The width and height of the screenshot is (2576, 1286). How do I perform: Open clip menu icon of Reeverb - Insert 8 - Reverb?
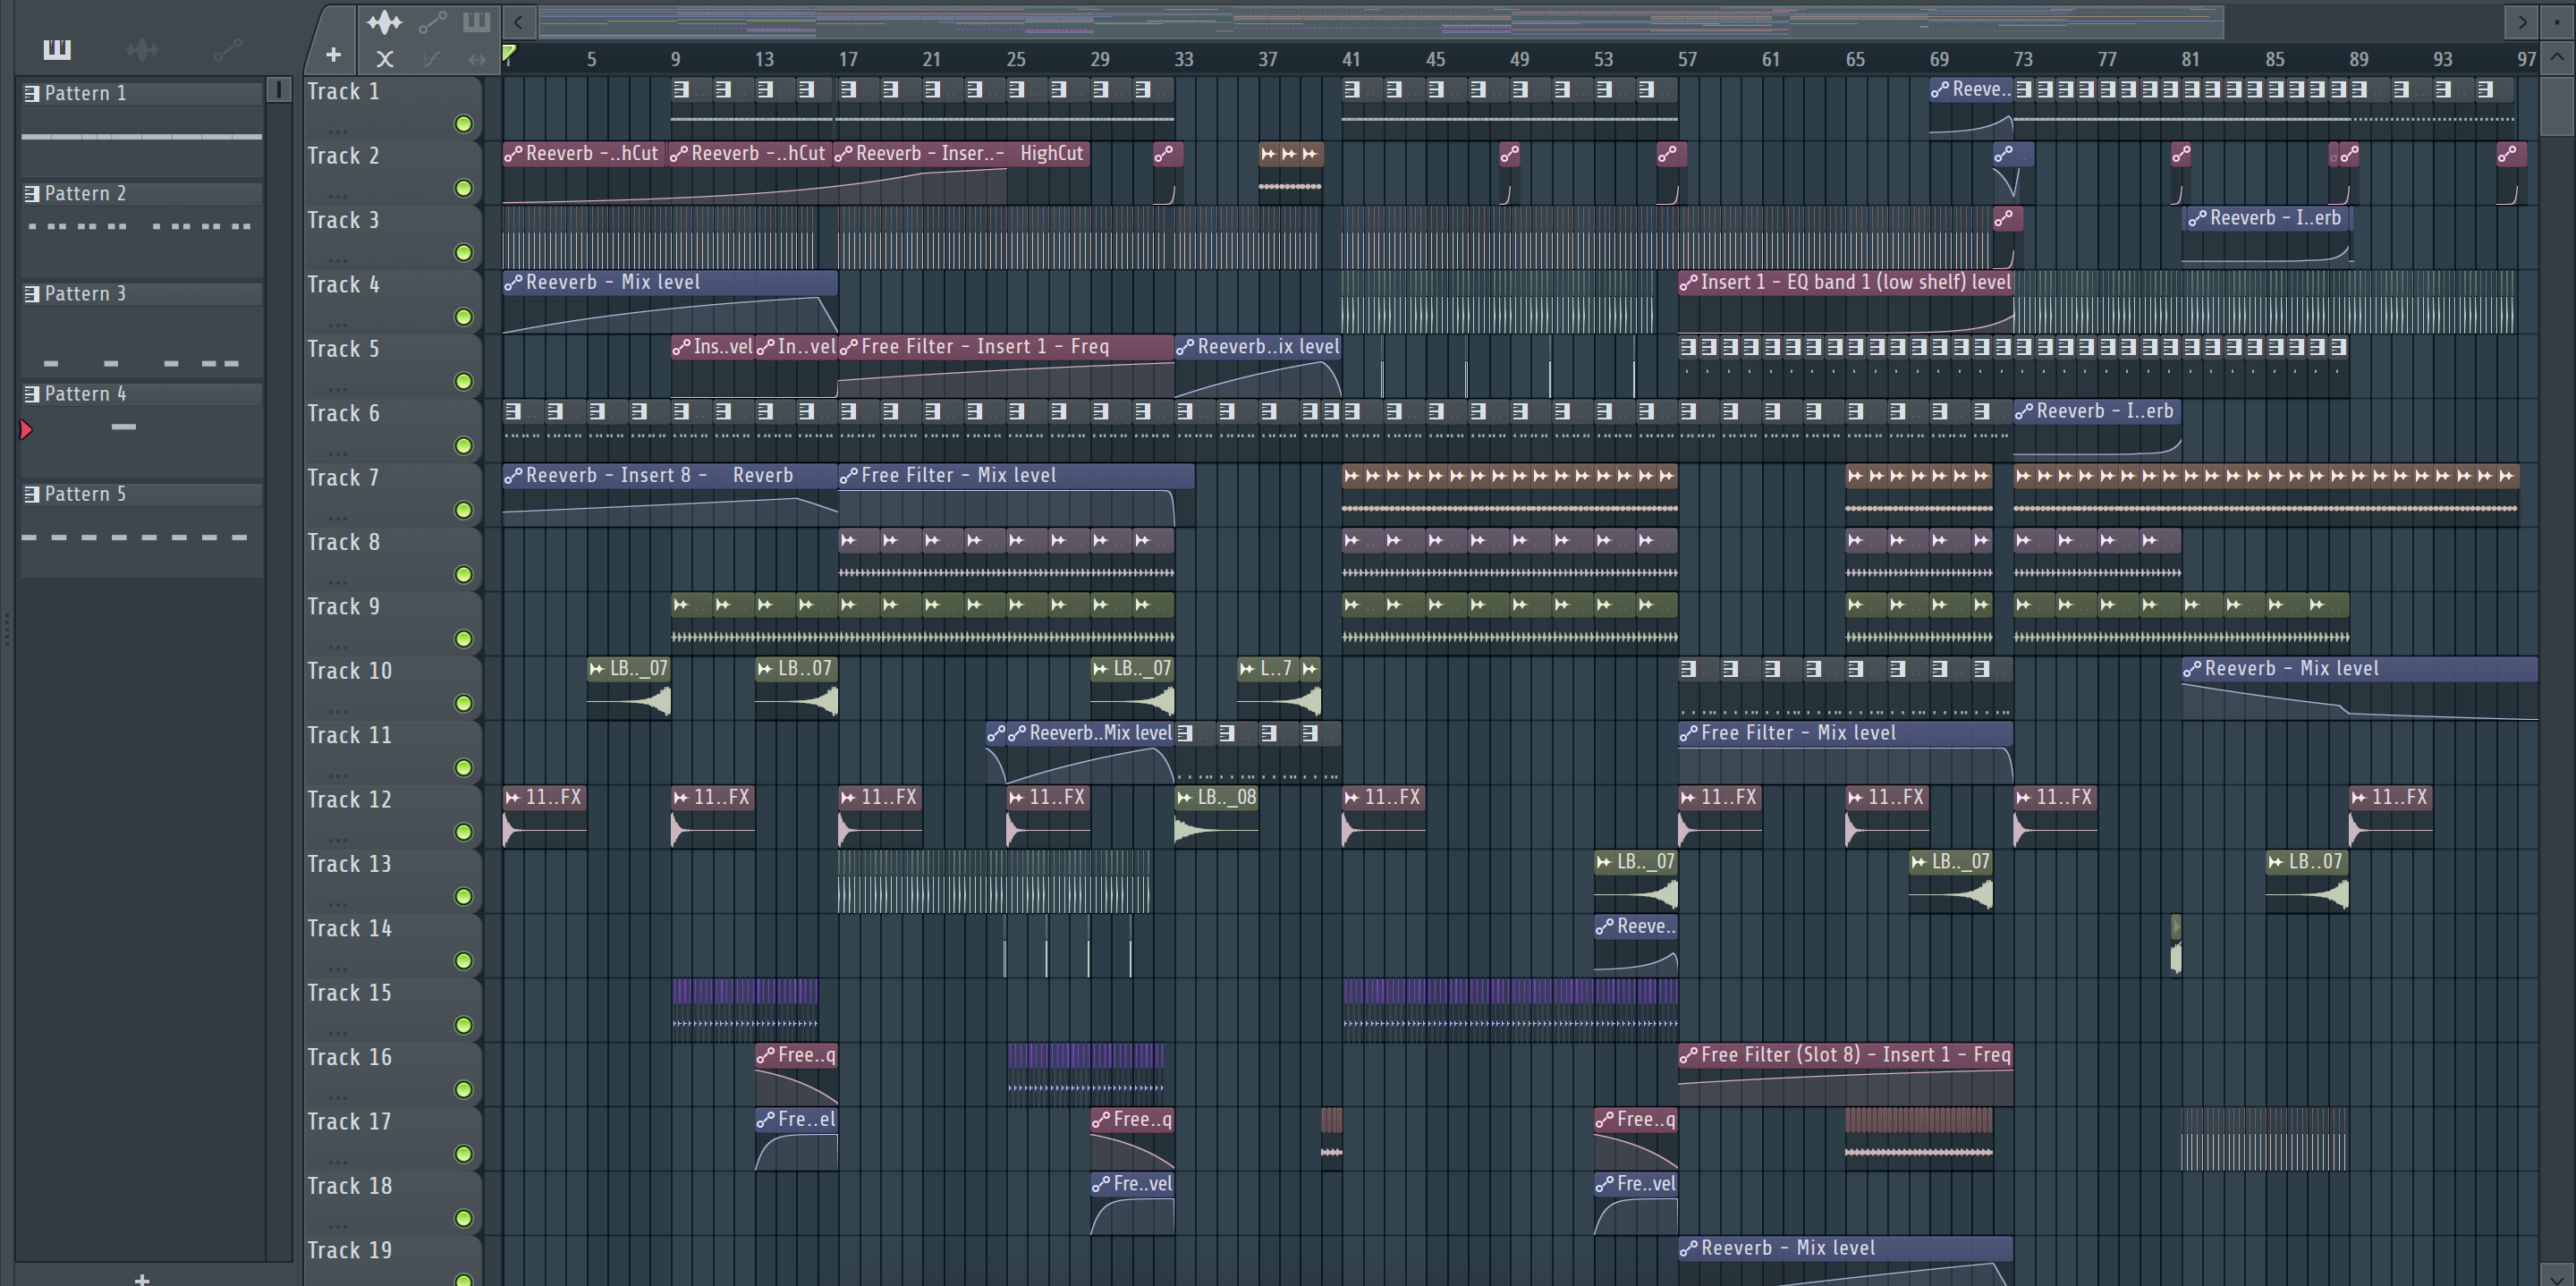(x=513, y=476)
